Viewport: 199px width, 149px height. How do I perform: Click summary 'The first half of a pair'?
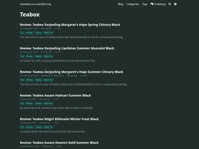pos(71,37)
